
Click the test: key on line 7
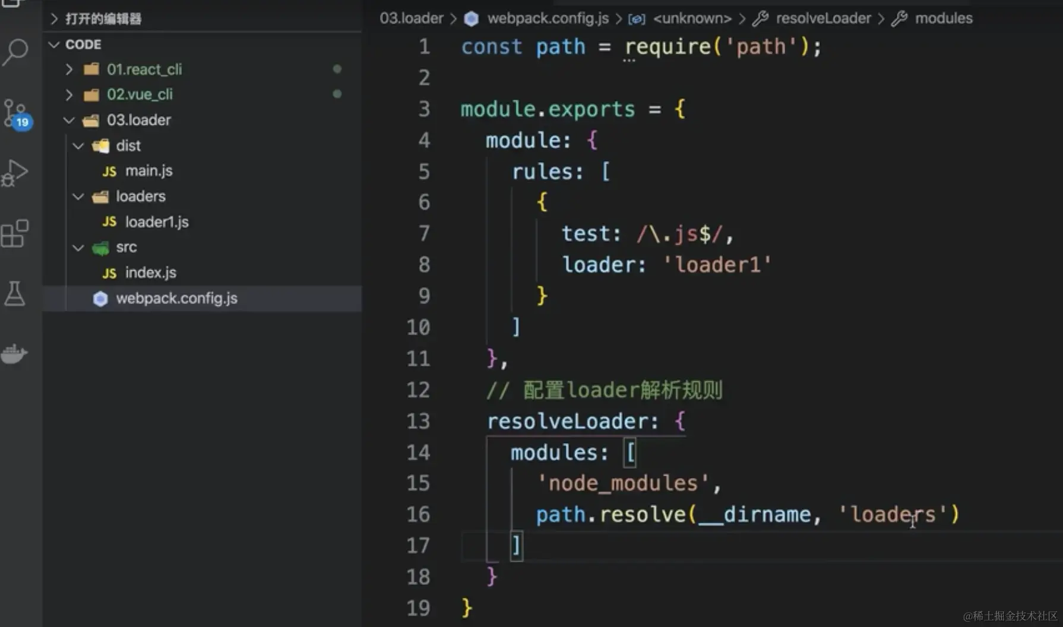tap(591, 234)
